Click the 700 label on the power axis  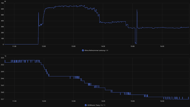point(2,3)
